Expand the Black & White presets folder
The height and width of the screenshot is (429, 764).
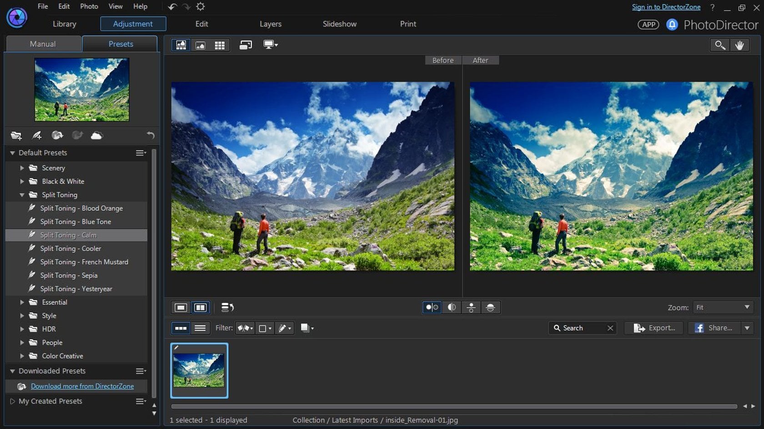coord(23,181)
